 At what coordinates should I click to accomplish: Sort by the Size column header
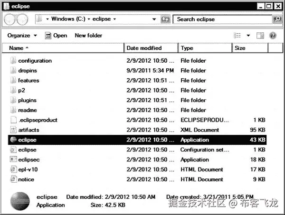pos(250,48)
